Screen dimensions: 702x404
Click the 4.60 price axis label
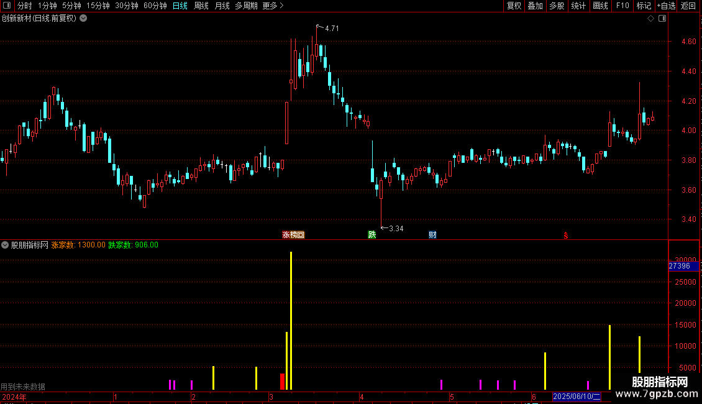point(688,42)
